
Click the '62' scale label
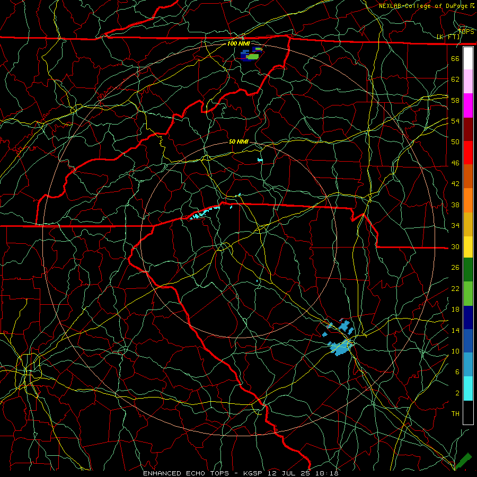pos(455,79)
